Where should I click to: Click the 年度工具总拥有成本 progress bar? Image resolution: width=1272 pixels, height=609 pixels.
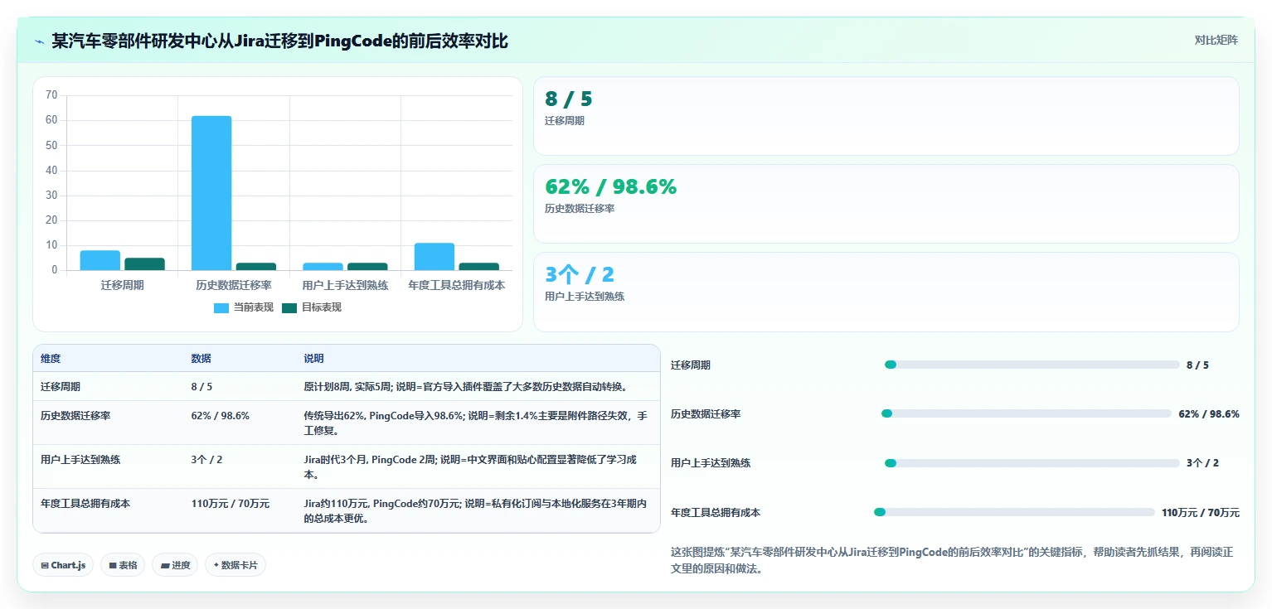coord(1014,512)
